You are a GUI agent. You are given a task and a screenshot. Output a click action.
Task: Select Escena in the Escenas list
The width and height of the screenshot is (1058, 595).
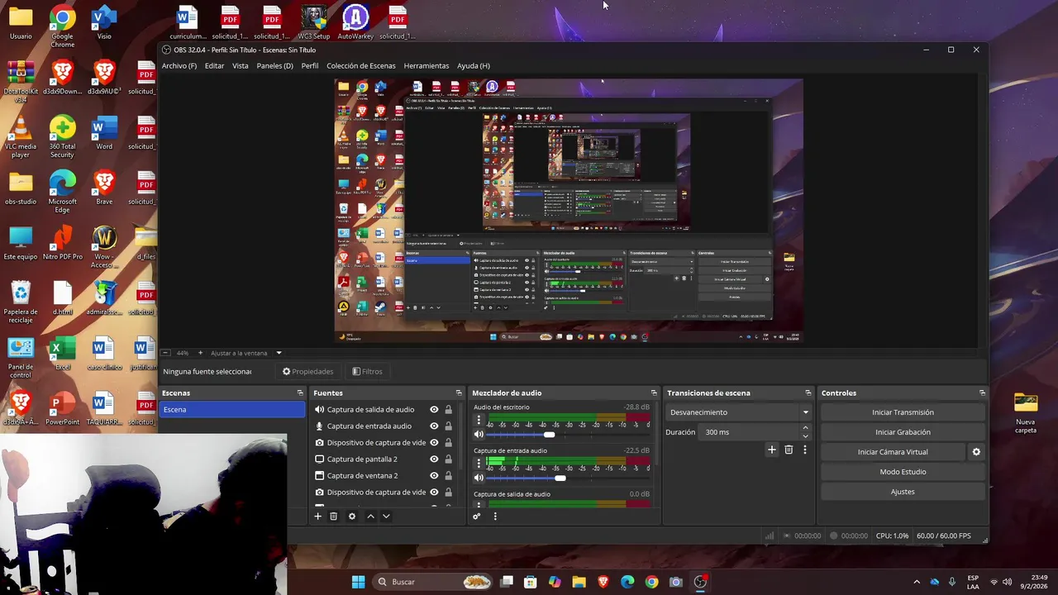233,410
